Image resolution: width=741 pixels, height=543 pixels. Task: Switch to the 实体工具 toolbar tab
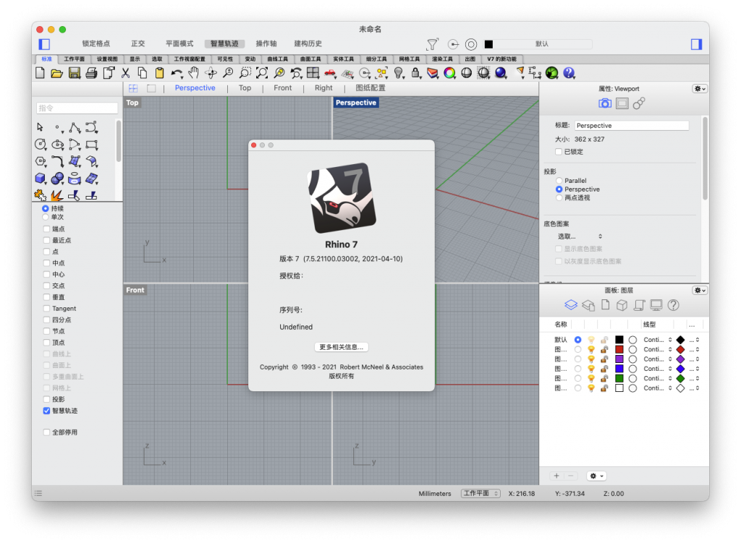point(343,59)
